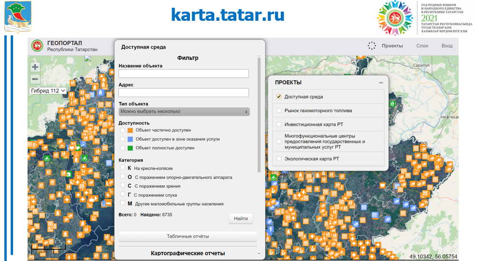
Task: Click the map zoom in plus button
Action: pyautogui.click(x=35, y=67)
